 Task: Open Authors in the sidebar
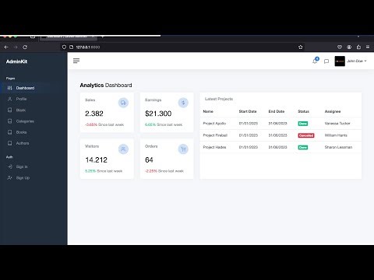point(34,143)
